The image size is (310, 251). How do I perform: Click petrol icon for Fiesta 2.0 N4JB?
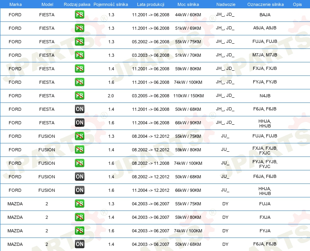point(79,96)
